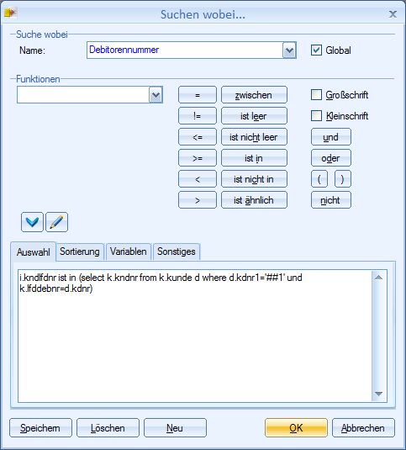Insert the not-equal operator
This screenshot has height=450, width=406.
point(198,116)
